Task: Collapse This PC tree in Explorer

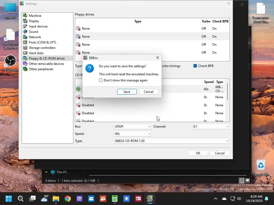Action: click(46, 172)
